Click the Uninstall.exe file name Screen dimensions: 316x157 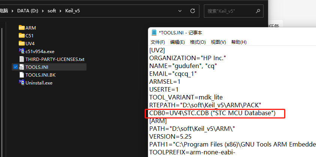tap(39, 83)
